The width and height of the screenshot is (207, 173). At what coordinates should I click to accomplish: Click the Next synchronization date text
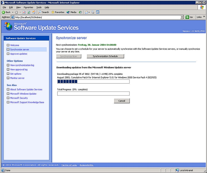[x=97, y=45]
